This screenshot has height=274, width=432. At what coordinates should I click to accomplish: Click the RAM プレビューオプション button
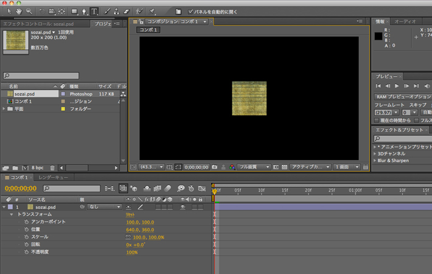pos(402,96)
